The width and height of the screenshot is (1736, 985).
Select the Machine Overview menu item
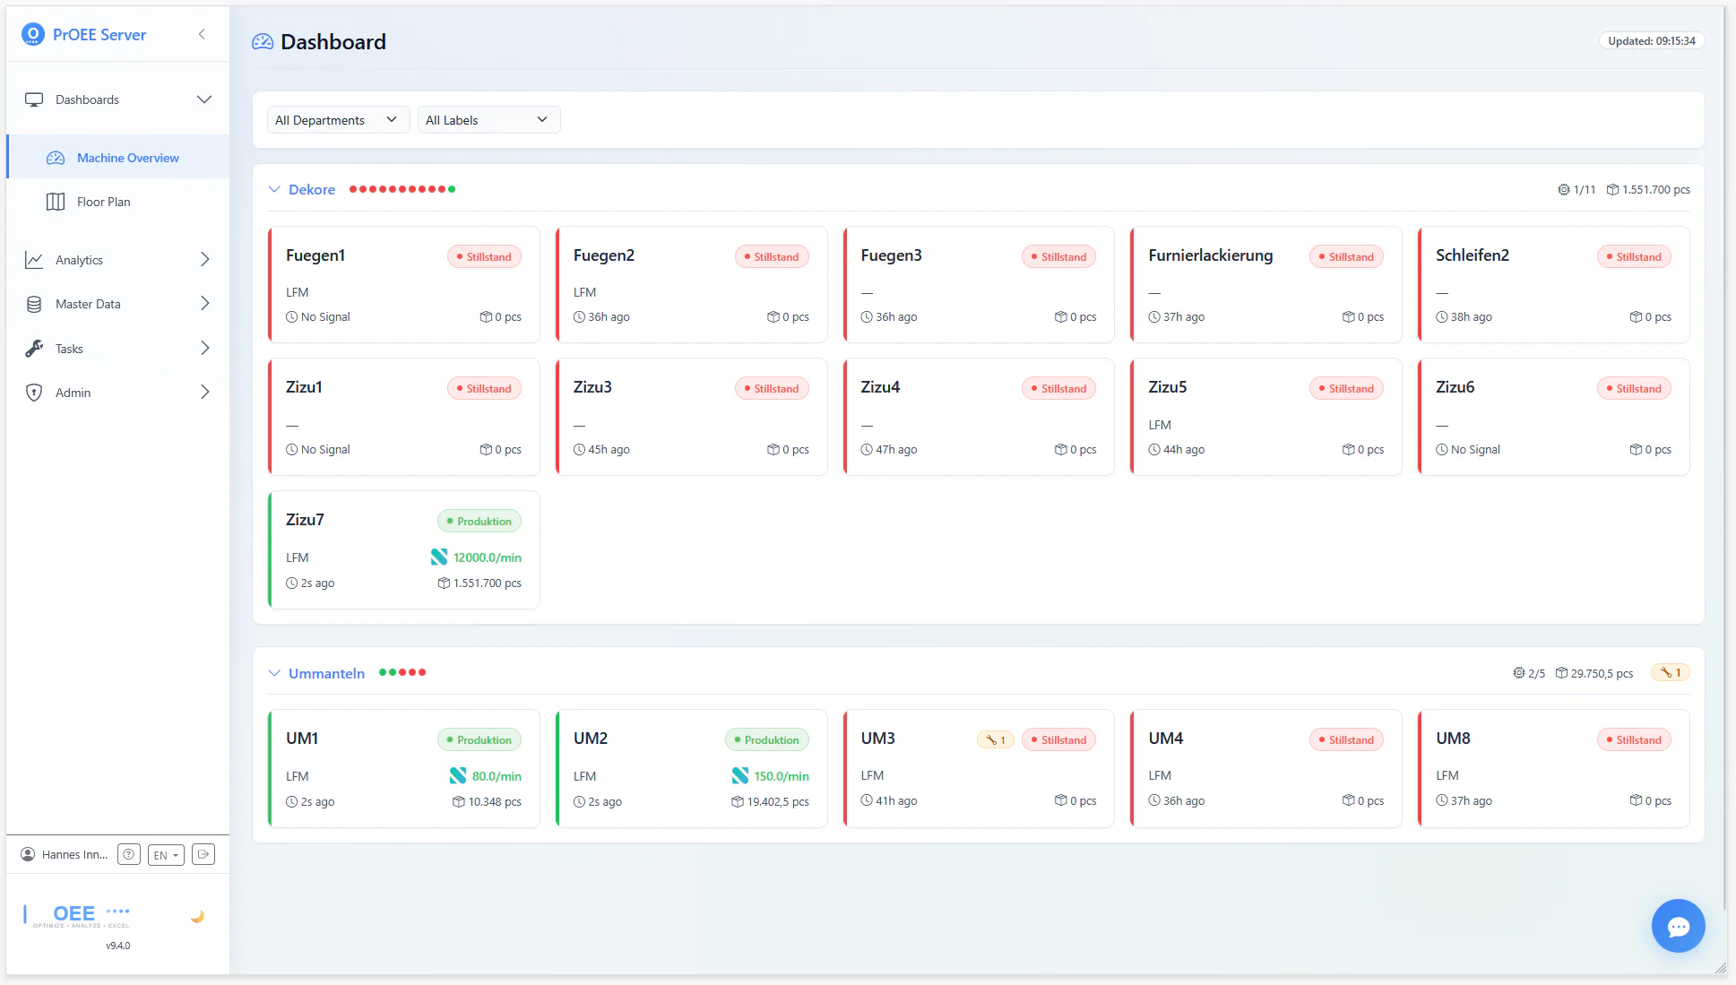(x=128, y=157)
